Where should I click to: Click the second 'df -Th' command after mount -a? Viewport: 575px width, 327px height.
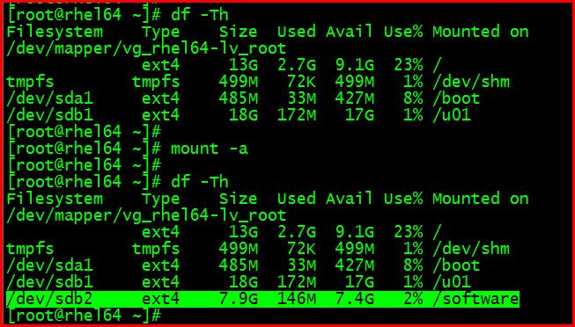(x=200, y=182)
